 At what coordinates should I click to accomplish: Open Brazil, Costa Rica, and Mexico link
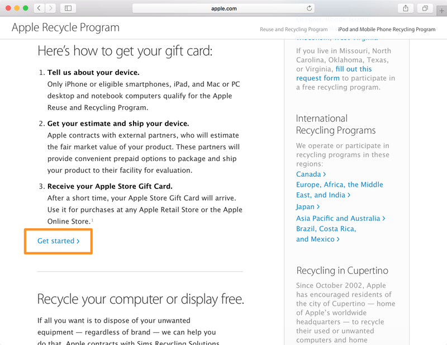pos(326,234)
